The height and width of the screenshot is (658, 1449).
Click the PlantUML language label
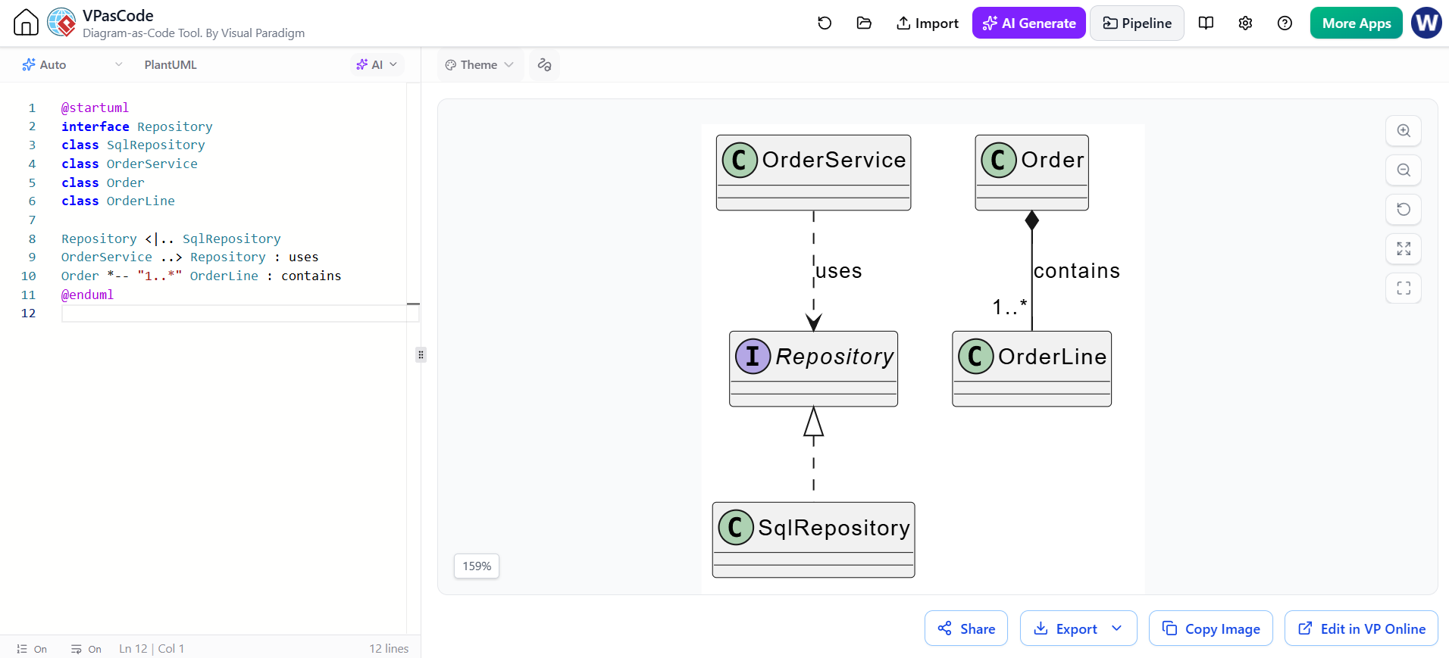171,65
